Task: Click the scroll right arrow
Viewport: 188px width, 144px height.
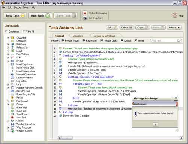Action: tap(182, 138)
